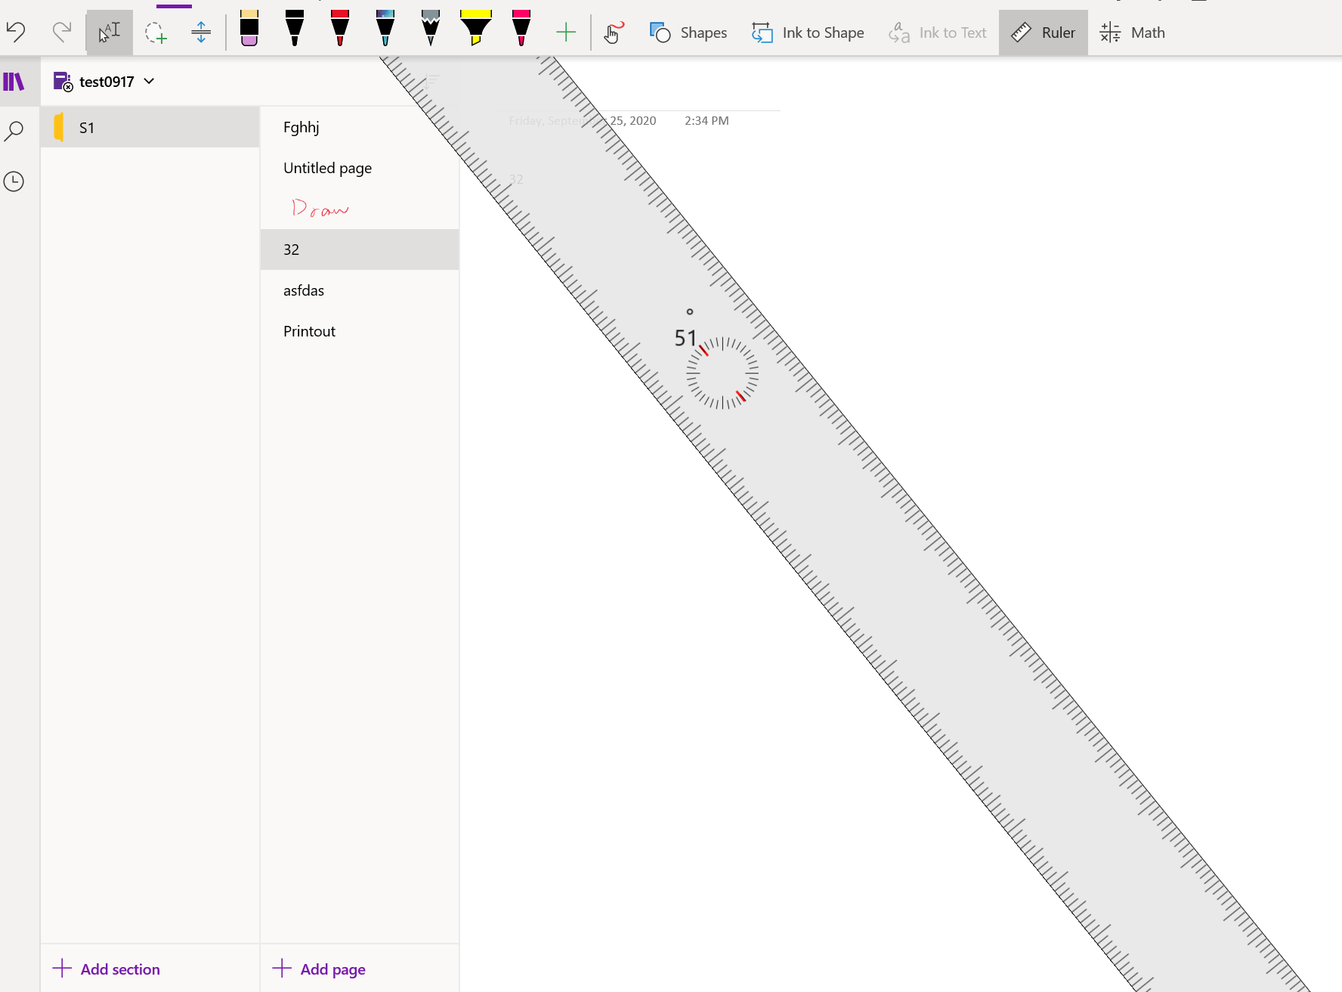Expand the test0917 notebook dropdown
The image size is (1342, 992).
pos(149,81)
